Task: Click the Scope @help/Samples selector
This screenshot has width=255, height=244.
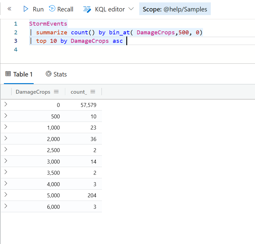Action: (x=175, y=9)
